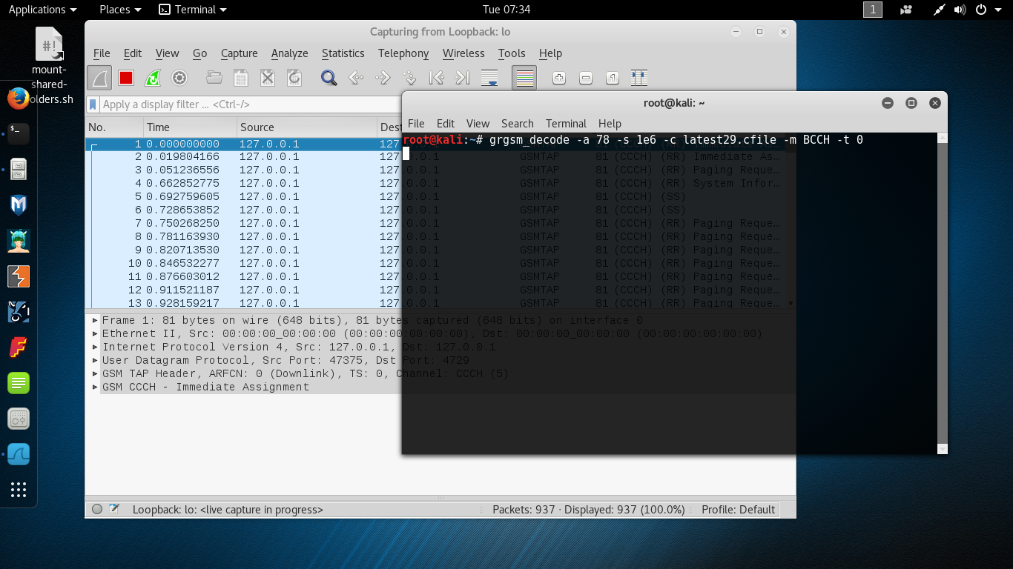Toggle auto-scroll during live capture
This screenshot has height=569, width=1013.
489,78
